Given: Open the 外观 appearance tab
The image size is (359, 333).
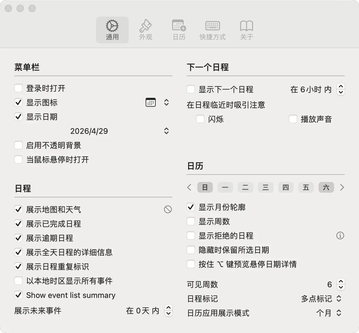Looking at the screenshot, I should click(145, 30).
